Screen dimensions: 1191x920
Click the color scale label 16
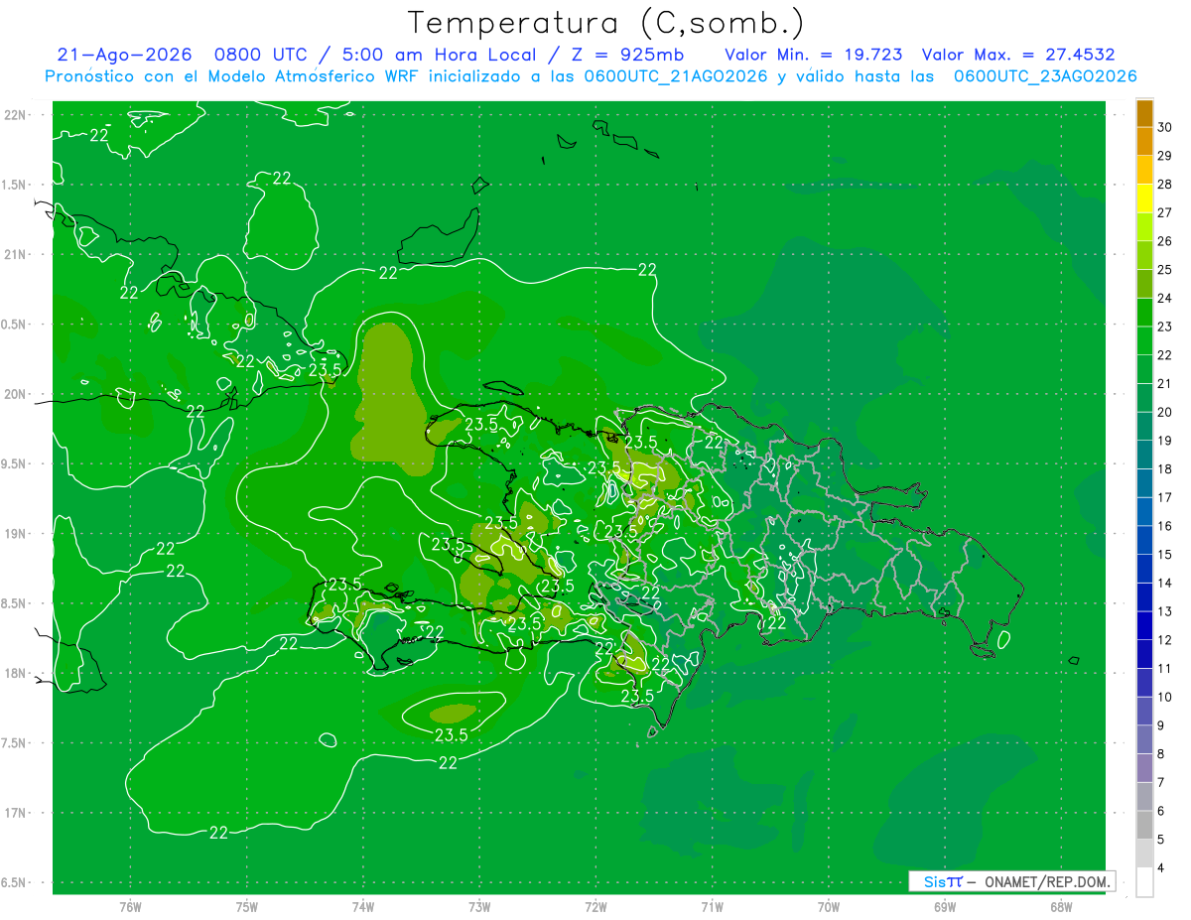point(1165,526)
